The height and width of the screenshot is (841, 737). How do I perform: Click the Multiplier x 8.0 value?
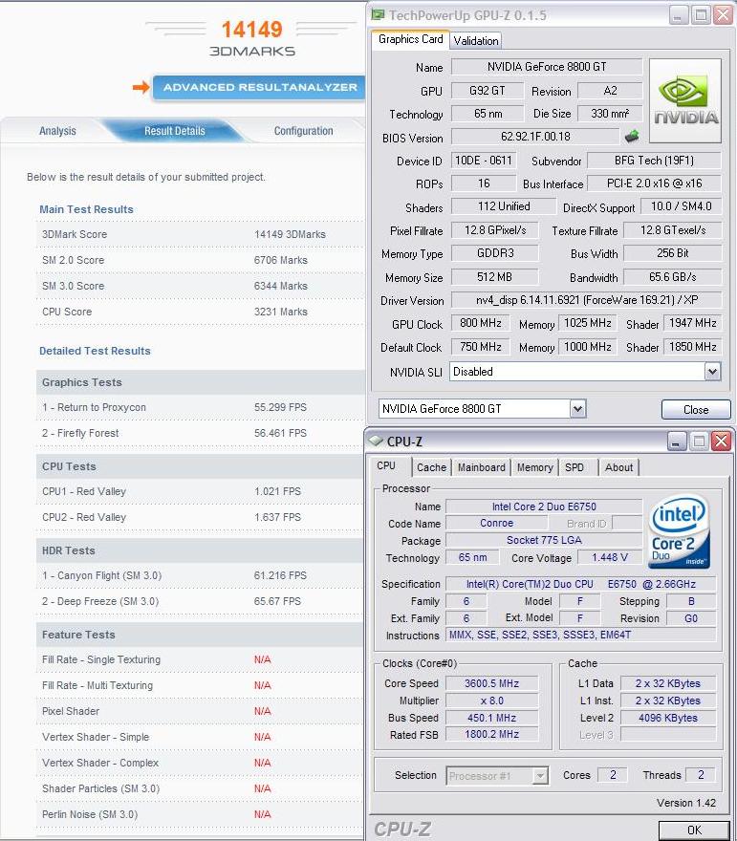491,701
